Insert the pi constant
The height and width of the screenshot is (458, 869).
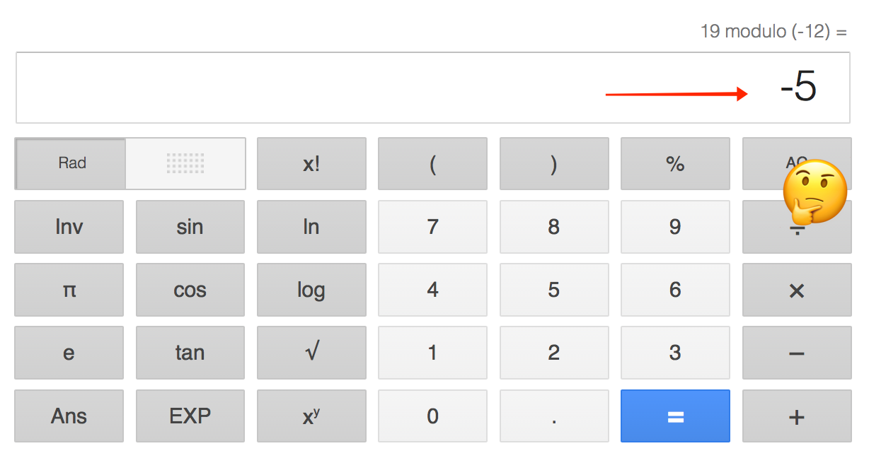(69, 290)
